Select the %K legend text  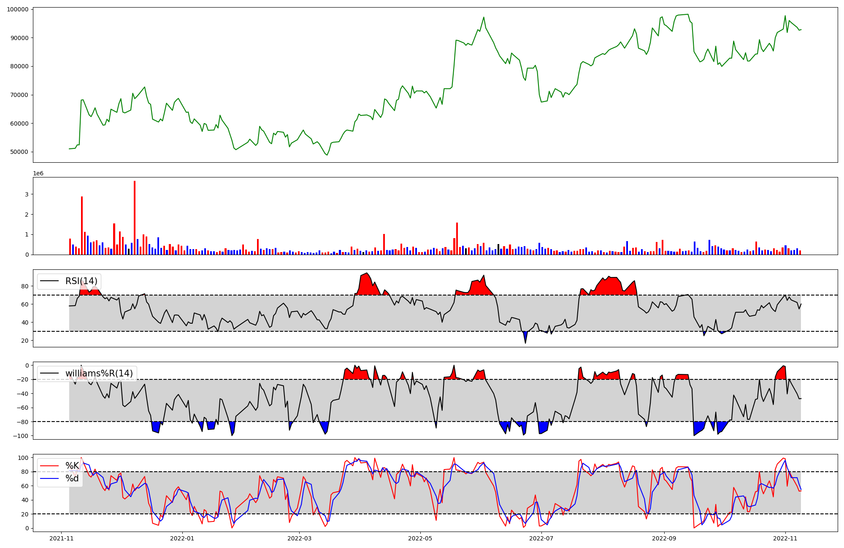pos(72,466)
